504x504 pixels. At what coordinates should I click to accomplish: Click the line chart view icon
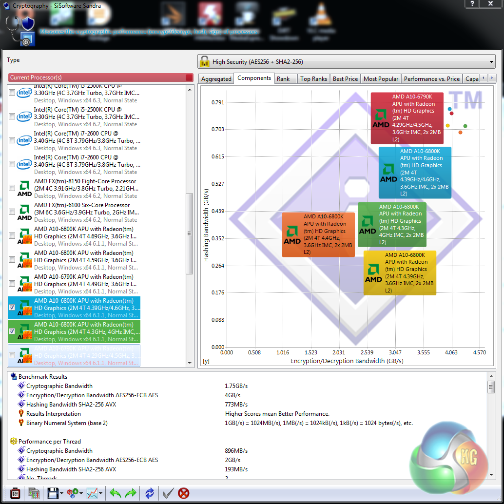[92, 493]
